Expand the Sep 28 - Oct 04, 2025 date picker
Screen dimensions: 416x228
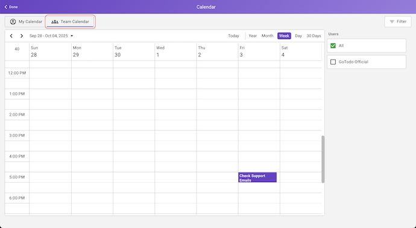coord(51,36)
